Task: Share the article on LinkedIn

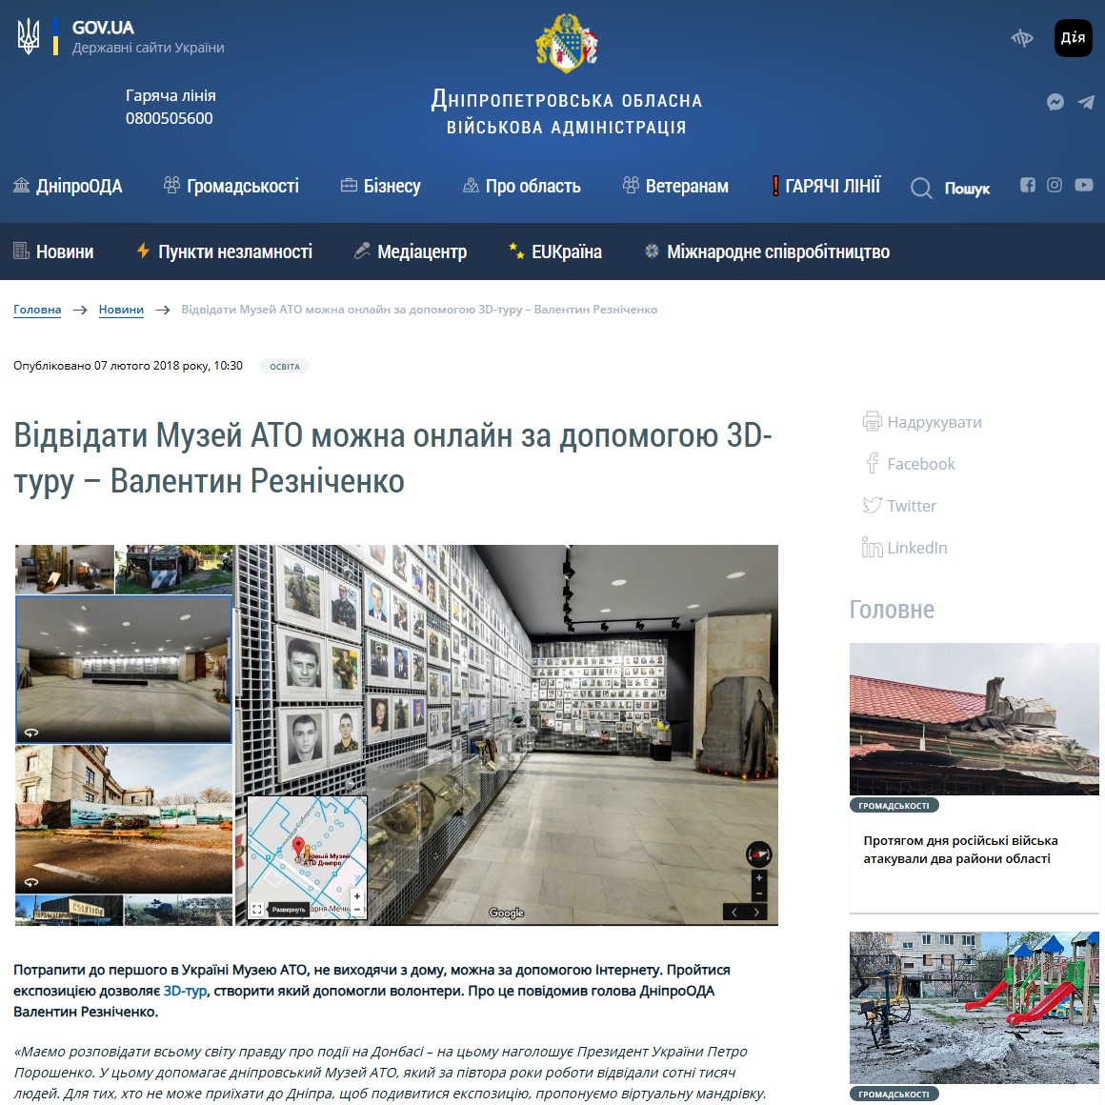Action: [x=905, y=548]
